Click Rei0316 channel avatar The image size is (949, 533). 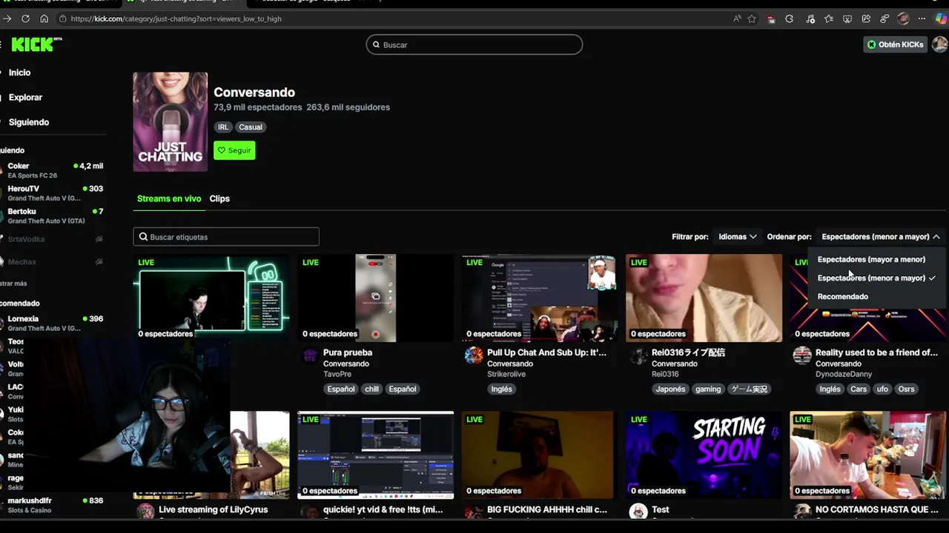[638, 355]
